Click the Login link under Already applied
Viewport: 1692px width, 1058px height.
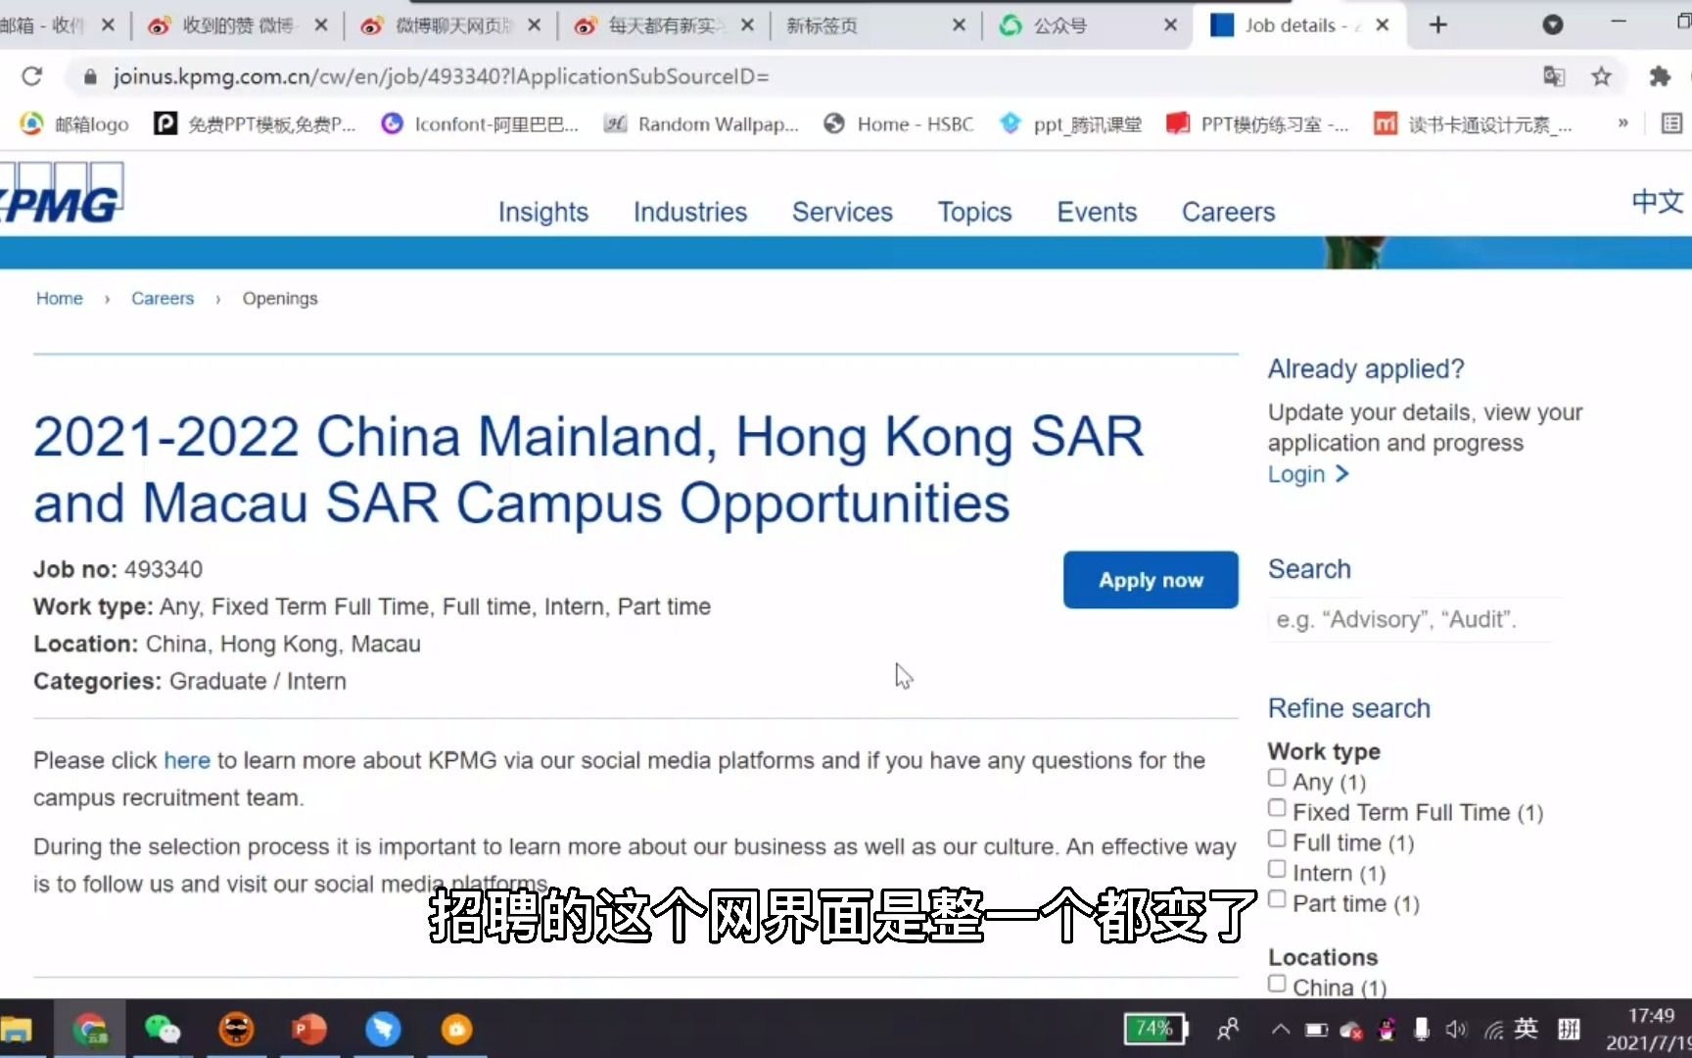[x=1308, y=474]
